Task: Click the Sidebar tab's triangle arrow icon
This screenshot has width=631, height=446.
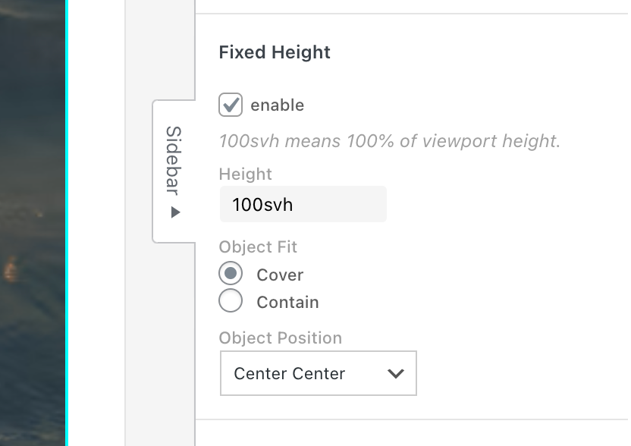Action: coord(176,212)
